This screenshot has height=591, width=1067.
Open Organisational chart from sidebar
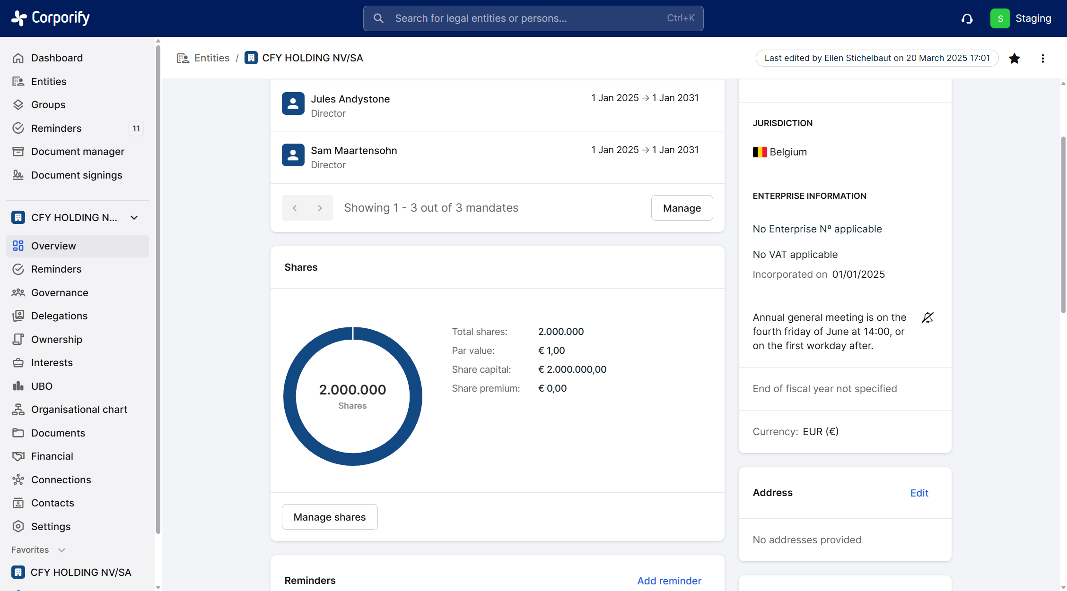(x=79, y=409)
